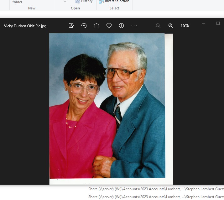Rotate the photo using the rotate icon
This screenshot has height=200, width=224.
pos(84,26)
